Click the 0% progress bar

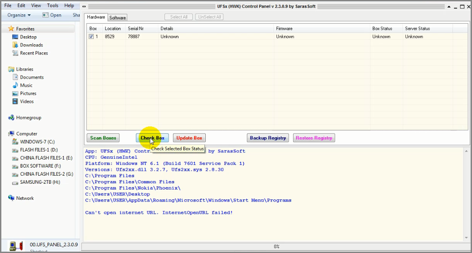pyautogui.click(x=276, y=246)
